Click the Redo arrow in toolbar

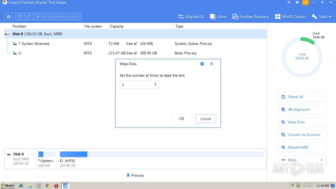[29, 17]
